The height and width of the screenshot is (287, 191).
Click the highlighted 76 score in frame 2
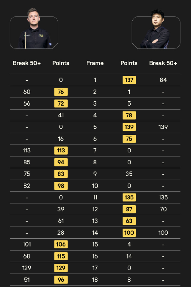click(61, 92)
